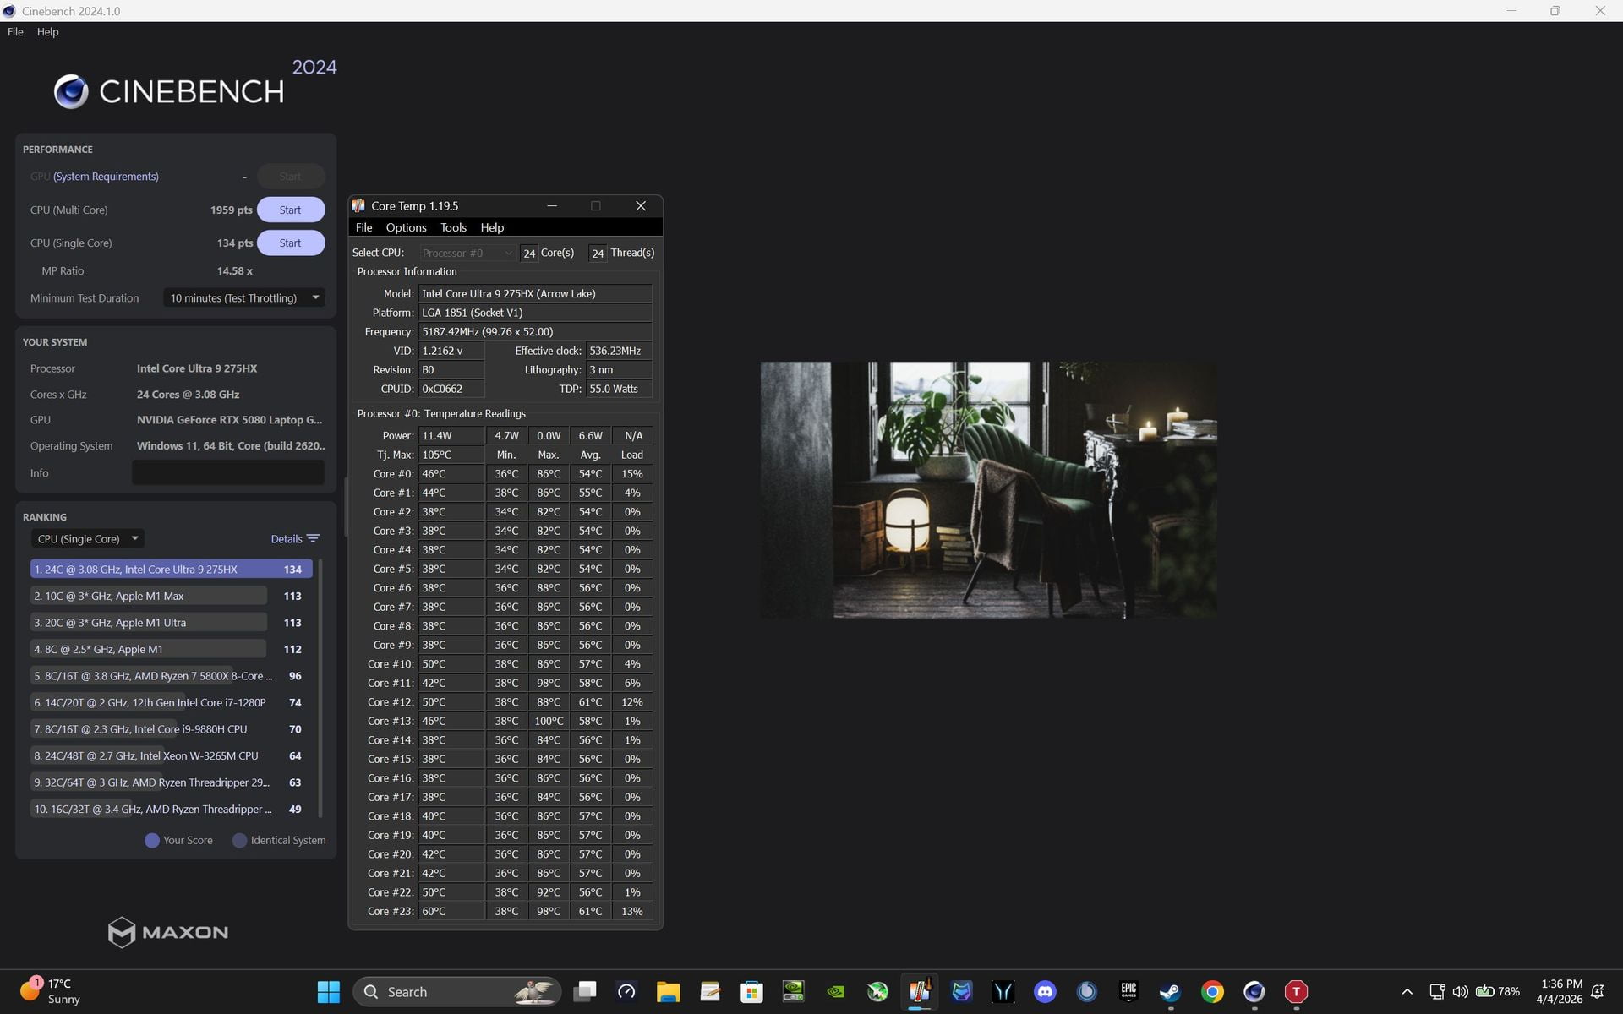Open Core Temp's Tools menu
The image size is (1623, 1014).
[x=453, y=227]
